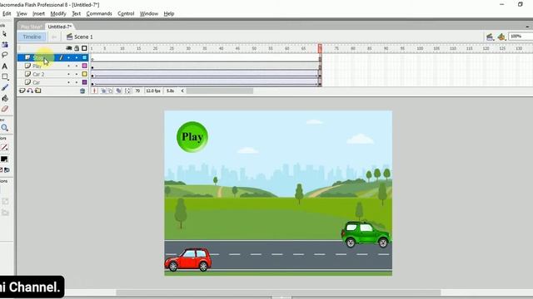Open the 100% zoom combo box

pos(520,37)
